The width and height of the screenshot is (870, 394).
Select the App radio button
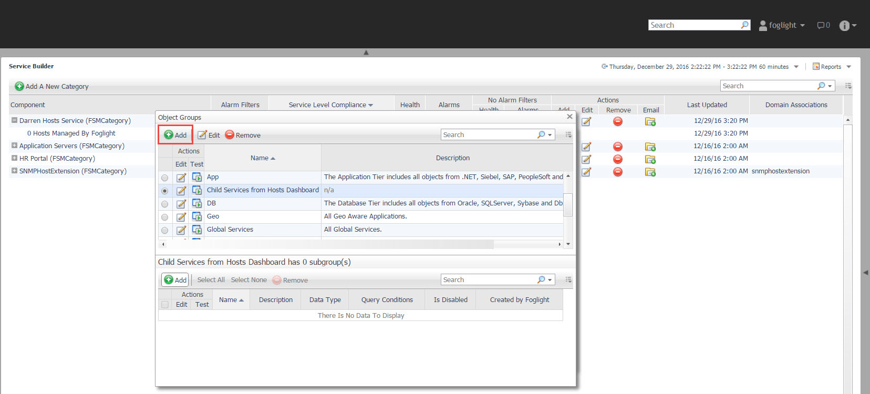click(165, 178)
